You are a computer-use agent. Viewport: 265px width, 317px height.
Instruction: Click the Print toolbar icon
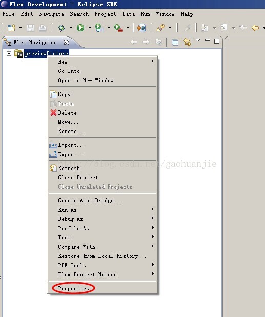click(x=43, y=28)
